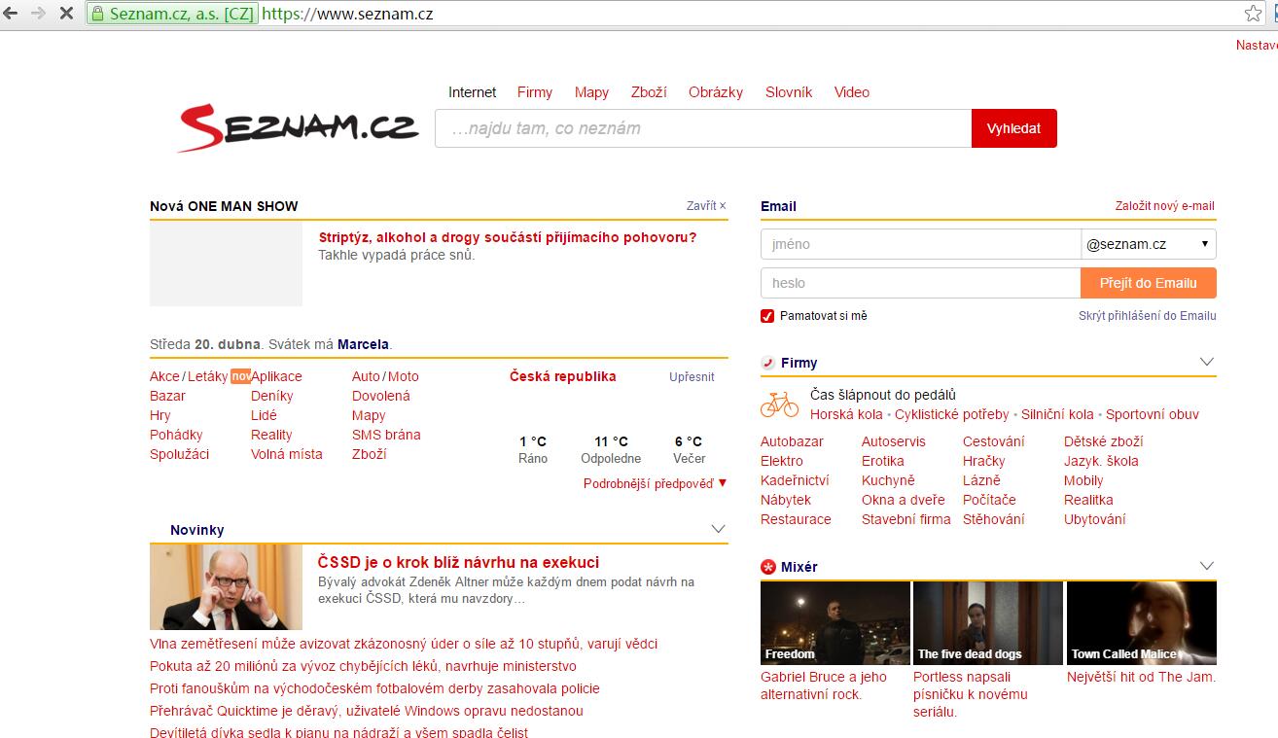The width and height of the screenshot is (1278, 738).
Task: Stop page loading with X button
Action: click(67, 14)
